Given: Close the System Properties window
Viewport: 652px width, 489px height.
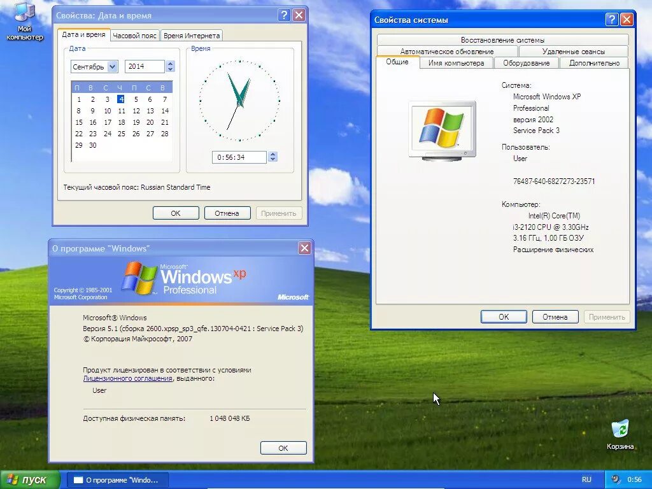Looking at the screenshot, I should tap(627, 20).
